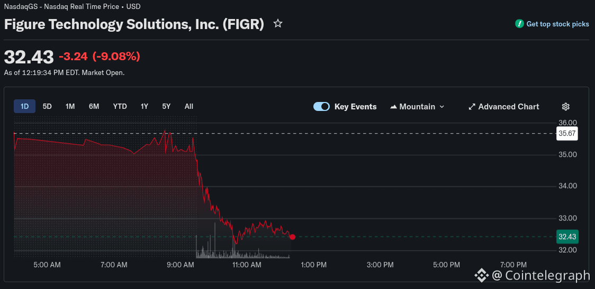Select the All time range tab
The image size is (595, 289).
[x=189, y=106]
